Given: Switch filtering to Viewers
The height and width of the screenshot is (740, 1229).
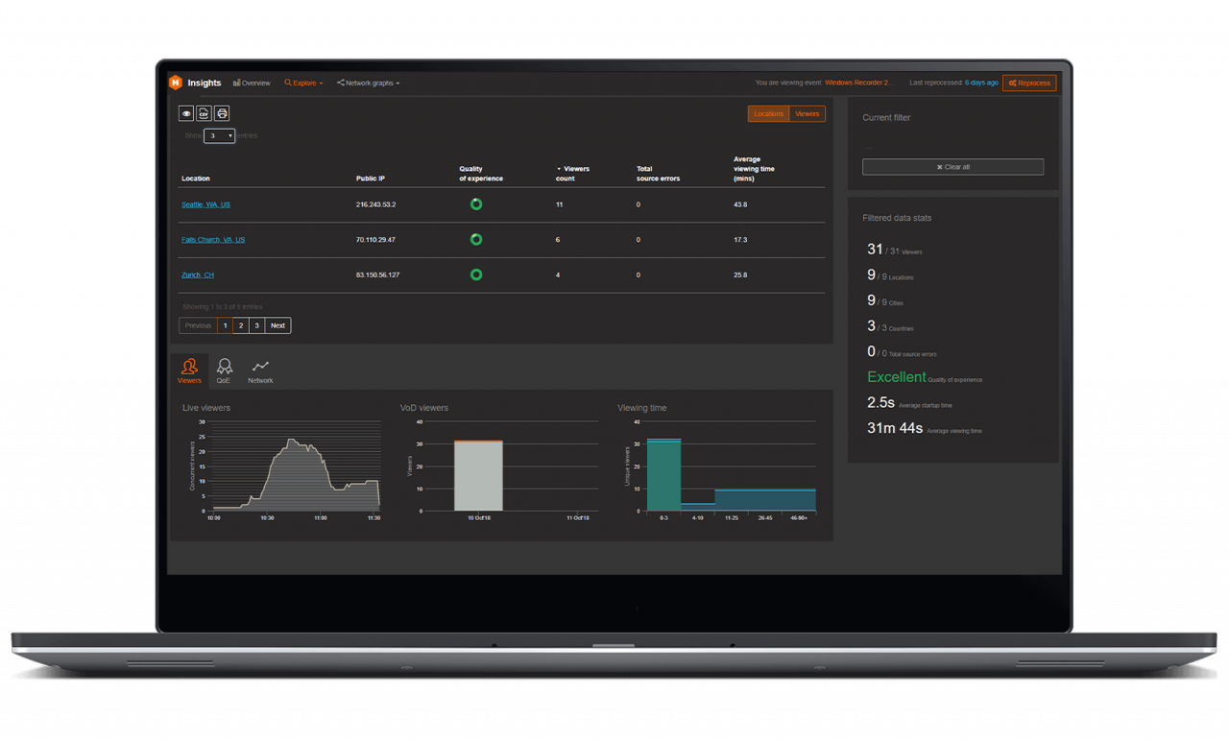Looking at the screenshot, I should tap(807, 113).
